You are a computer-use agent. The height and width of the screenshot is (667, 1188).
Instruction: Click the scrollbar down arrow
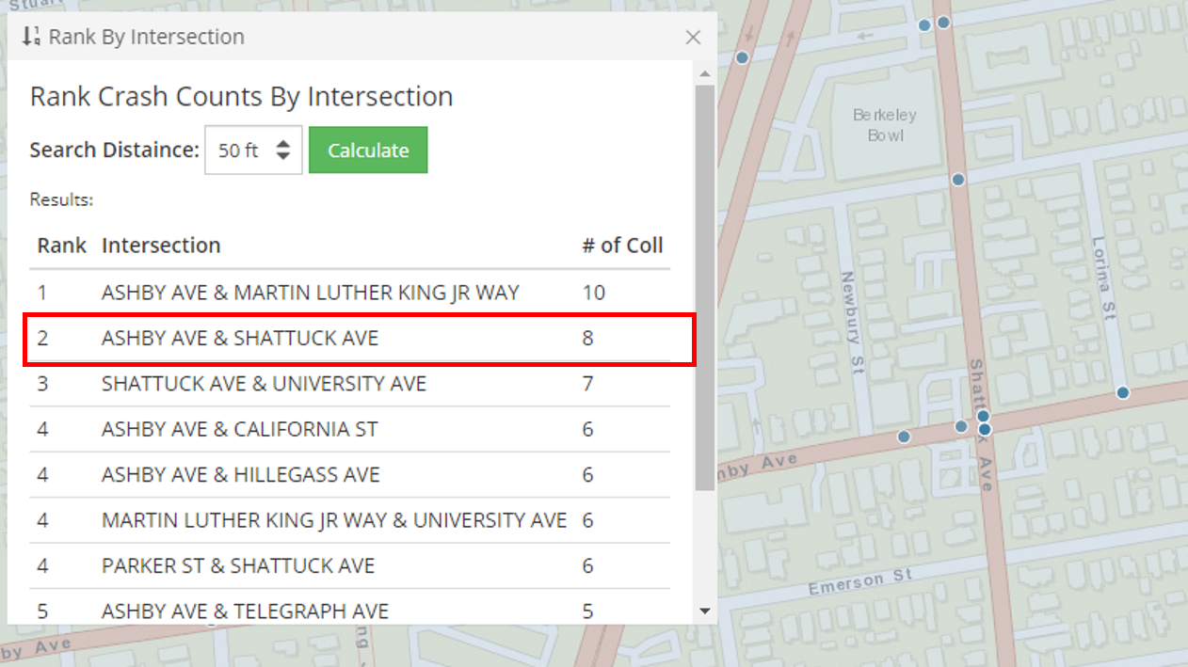(704, 611)
